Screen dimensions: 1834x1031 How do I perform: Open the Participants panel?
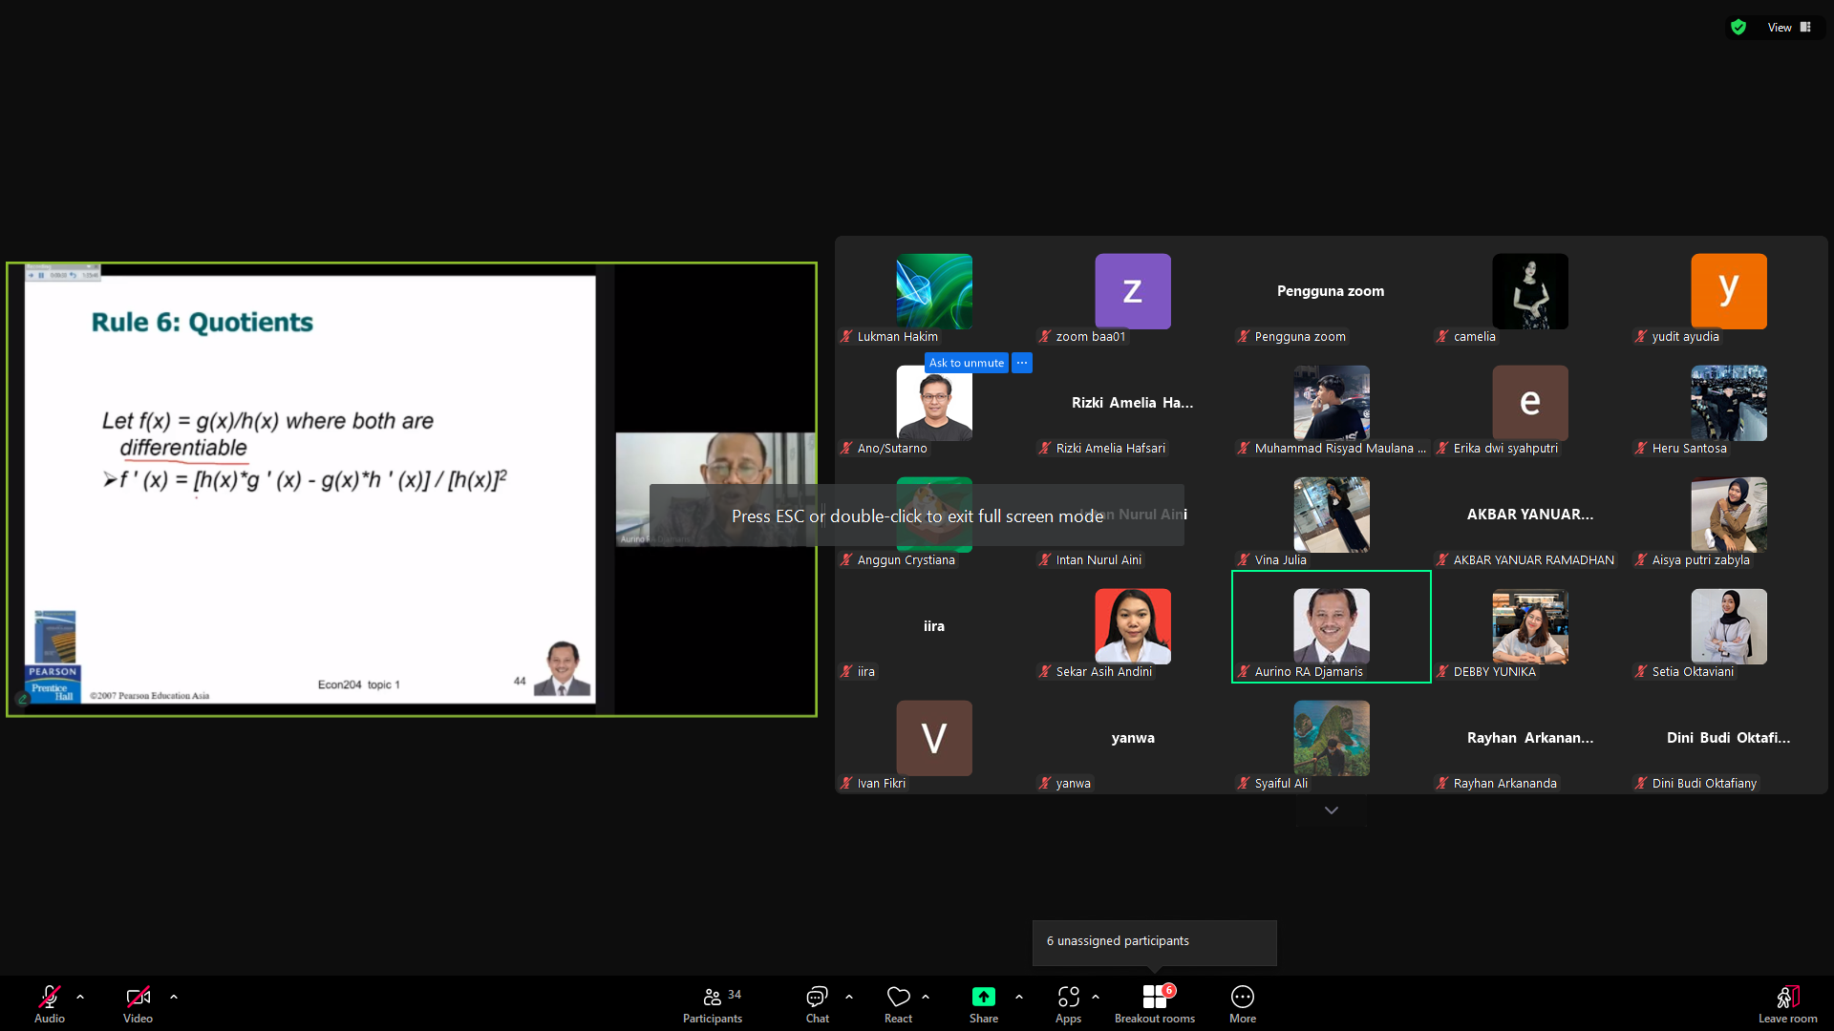(713, 1003)
